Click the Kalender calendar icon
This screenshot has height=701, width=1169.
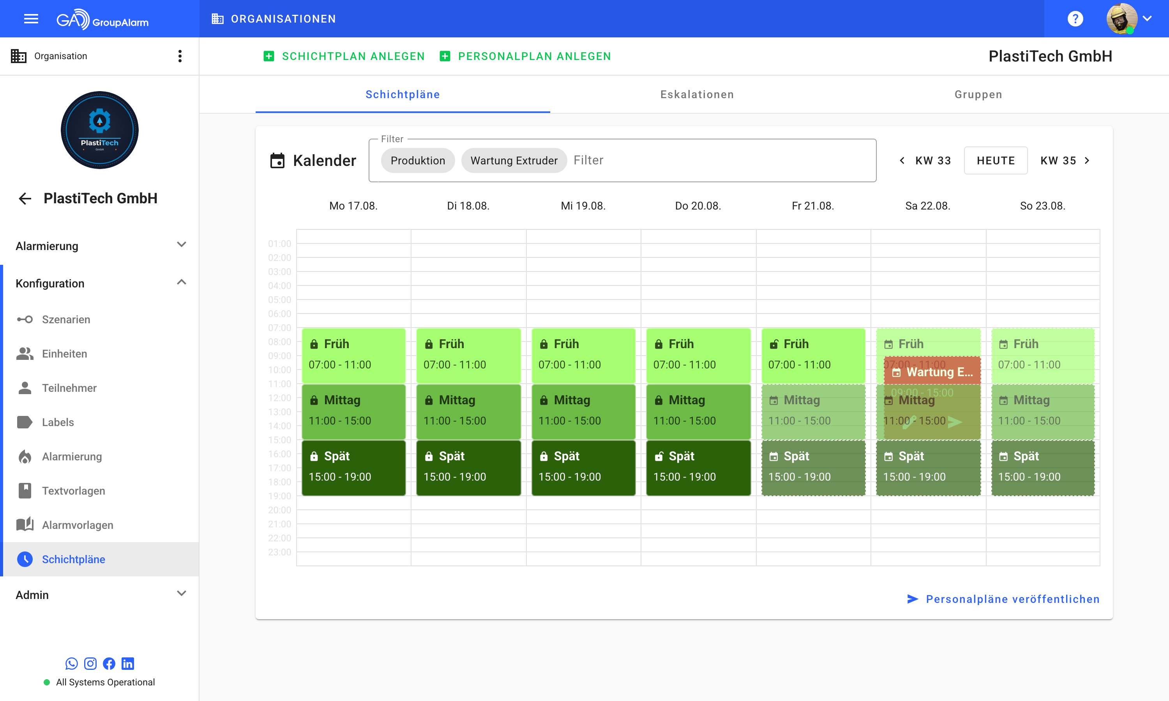[277, 160]
